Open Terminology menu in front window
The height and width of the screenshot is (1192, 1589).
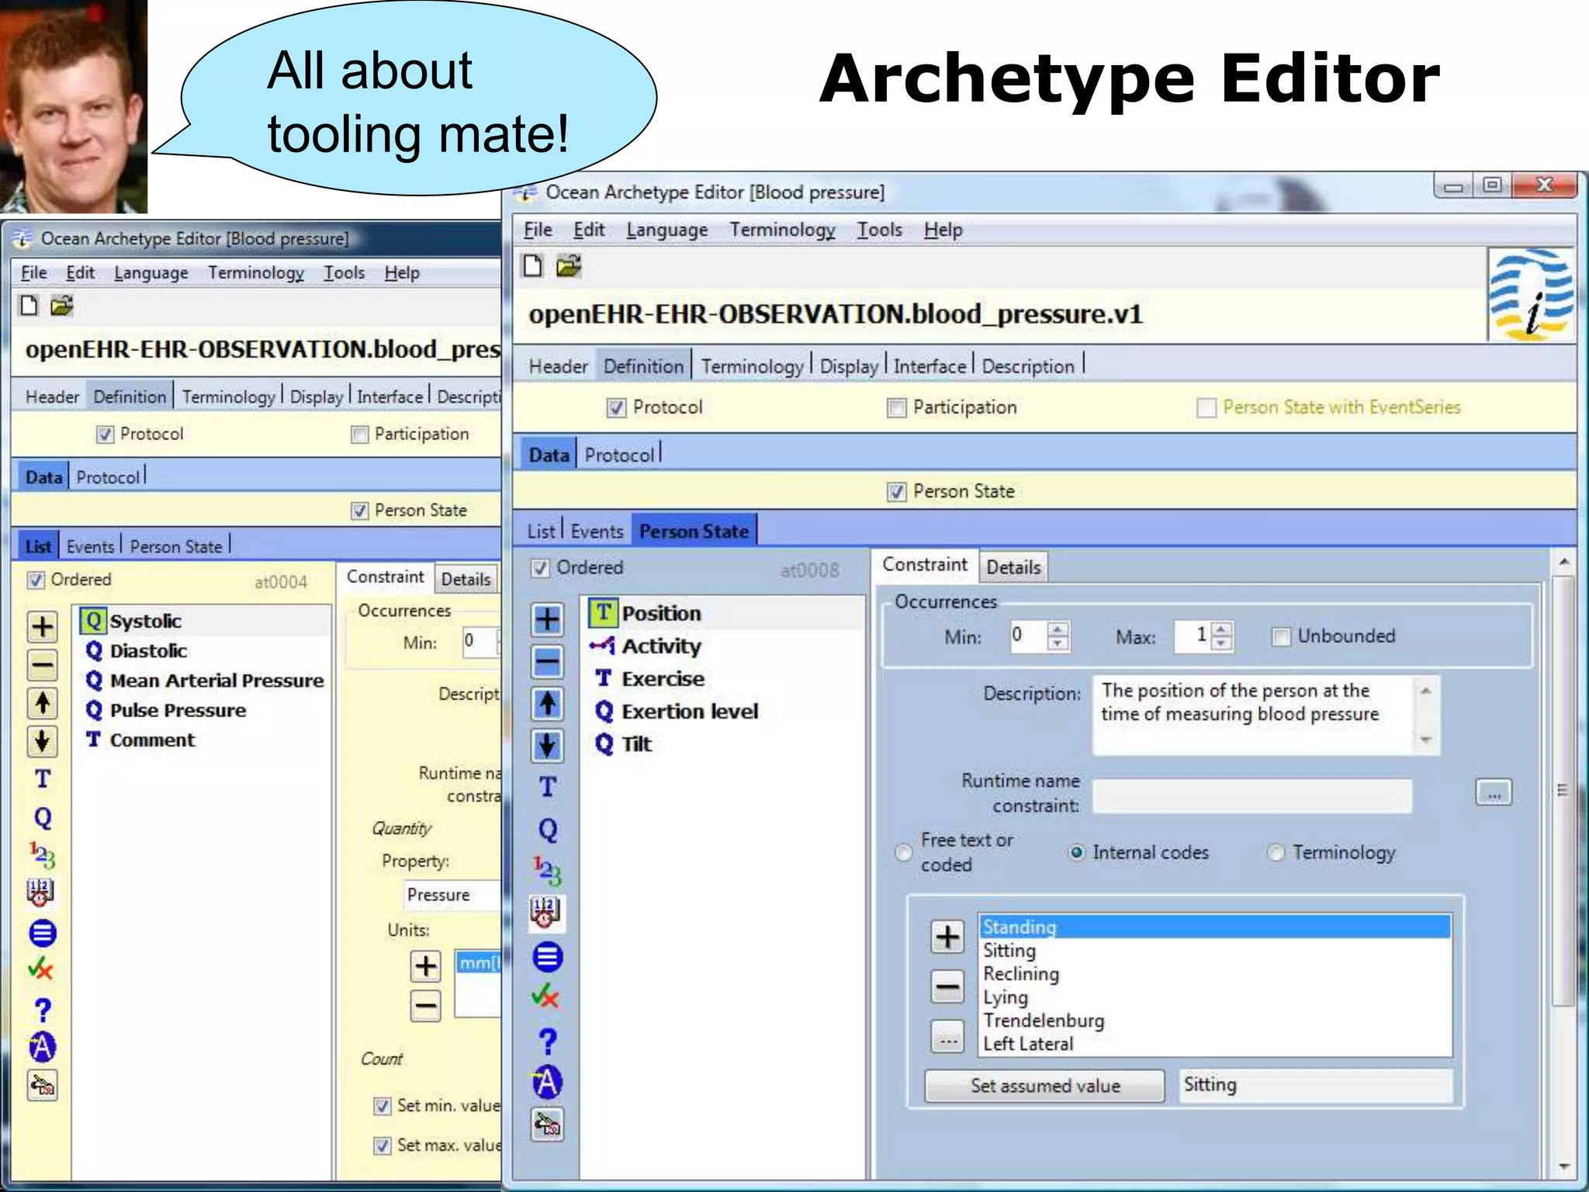(x=782, y=230)
